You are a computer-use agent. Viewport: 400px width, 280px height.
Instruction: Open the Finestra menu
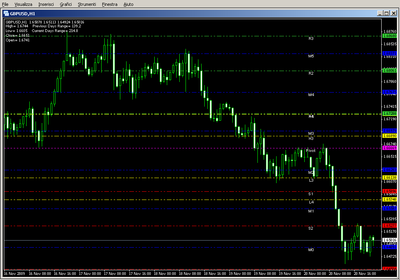109,4
